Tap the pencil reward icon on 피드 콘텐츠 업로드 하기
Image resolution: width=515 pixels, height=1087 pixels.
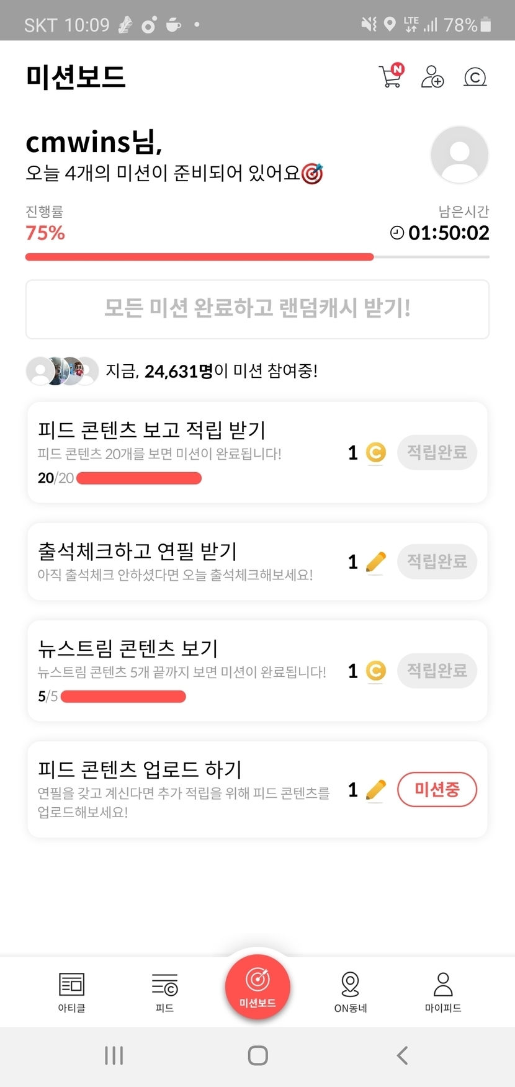click(376, 790)
